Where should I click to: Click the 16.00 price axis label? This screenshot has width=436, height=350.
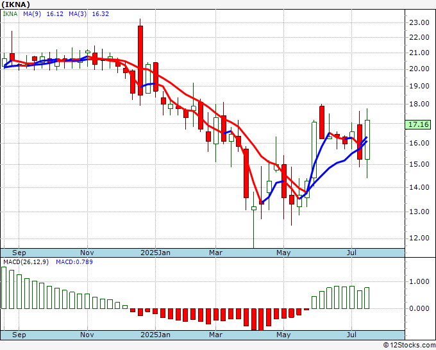(419, 143)
